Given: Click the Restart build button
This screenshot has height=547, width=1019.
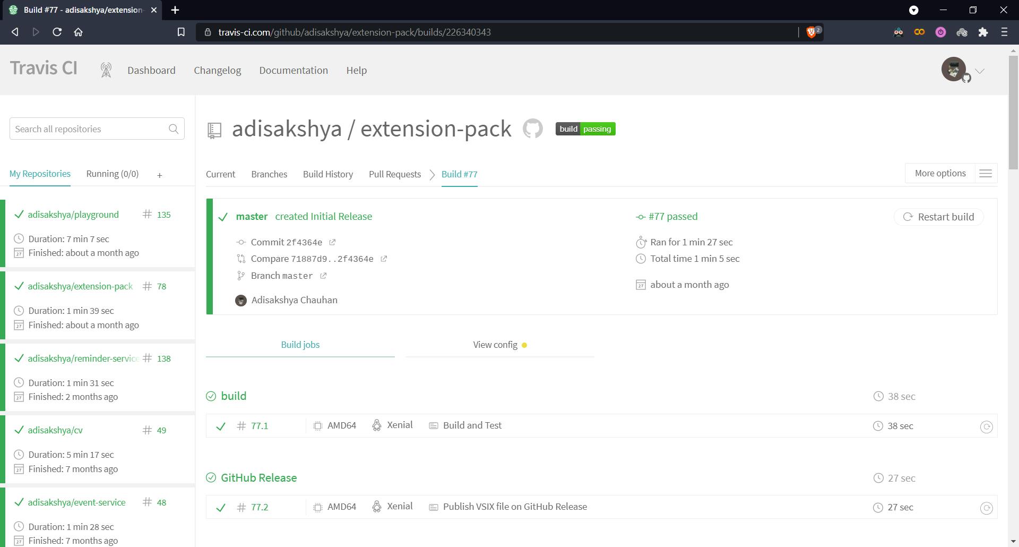Looking at the screenshot, I should pyautogui.click(x=939, y=217).
